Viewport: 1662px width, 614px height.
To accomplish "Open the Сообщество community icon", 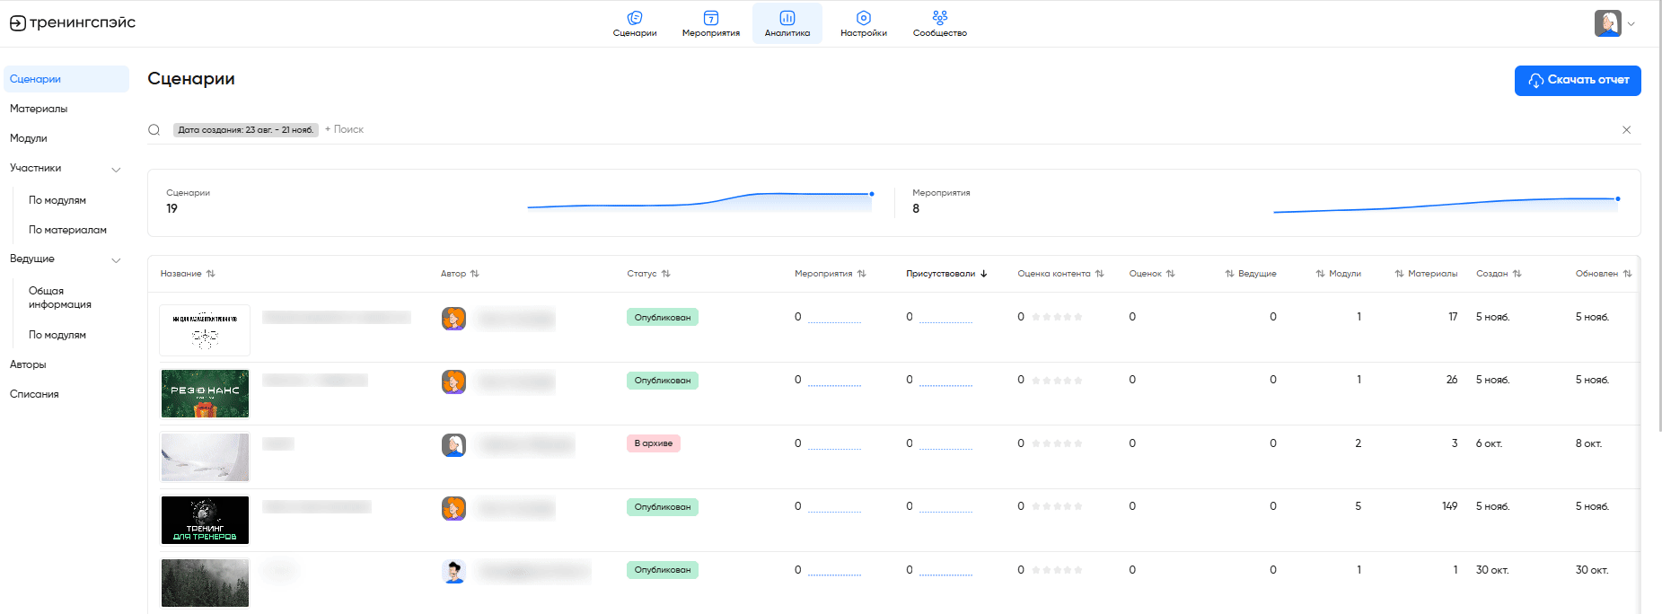I will click(939, 18).
